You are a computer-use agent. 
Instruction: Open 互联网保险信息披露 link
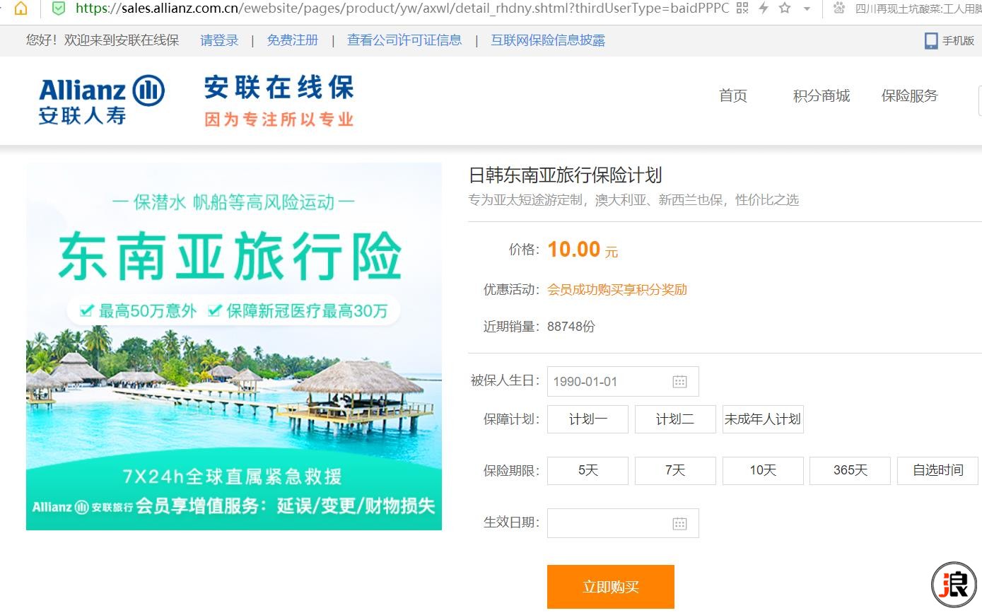click(x=548, y=40)
